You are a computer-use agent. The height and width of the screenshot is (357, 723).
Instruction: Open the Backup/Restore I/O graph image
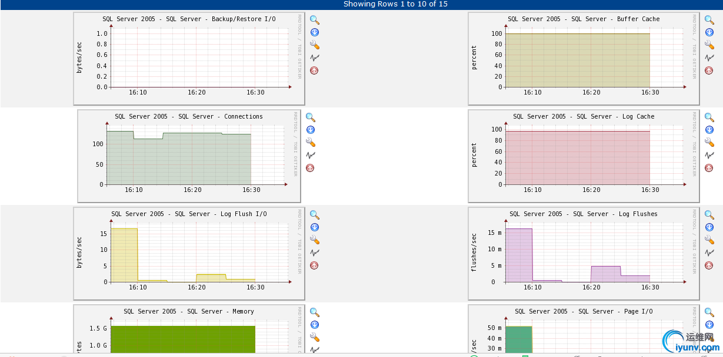[x=189, y=58]
